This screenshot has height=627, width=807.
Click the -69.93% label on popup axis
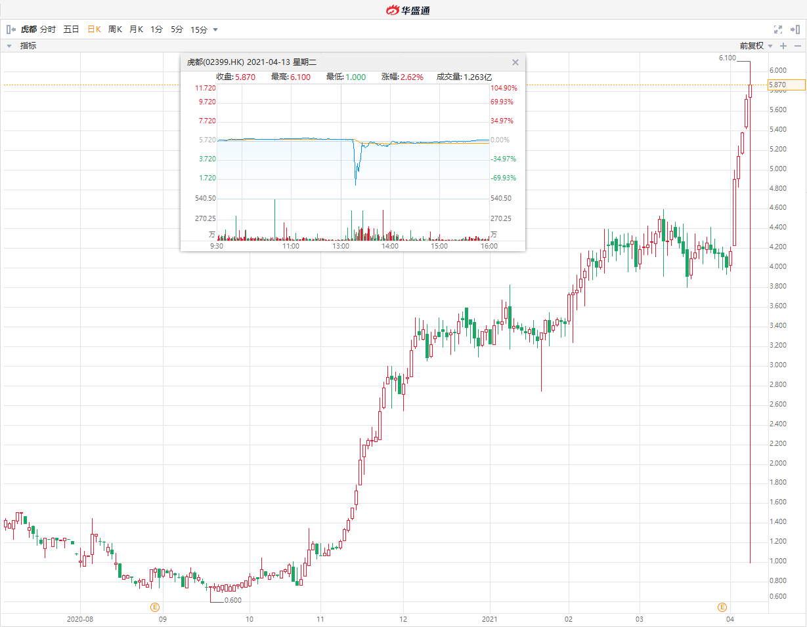coord(504,178)
